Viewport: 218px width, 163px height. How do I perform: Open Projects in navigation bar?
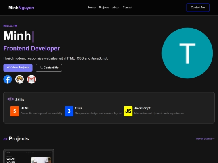[x=104, y=8]
